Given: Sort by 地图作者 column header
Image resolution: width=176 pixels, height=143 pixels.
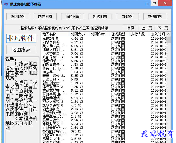Looking at the screenshot, I should pos(99,34).
